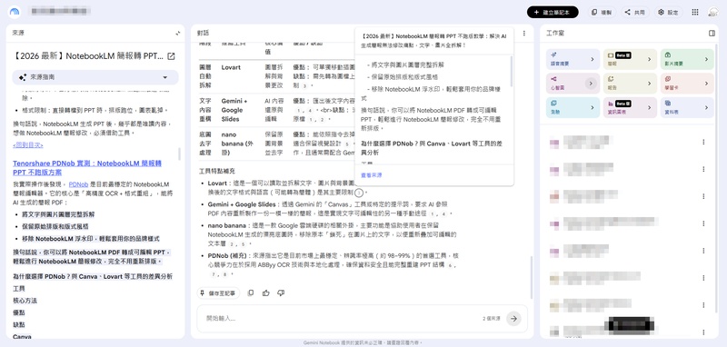
Task: Click citation 2 in the nano banana bullet
Action: 232,243
